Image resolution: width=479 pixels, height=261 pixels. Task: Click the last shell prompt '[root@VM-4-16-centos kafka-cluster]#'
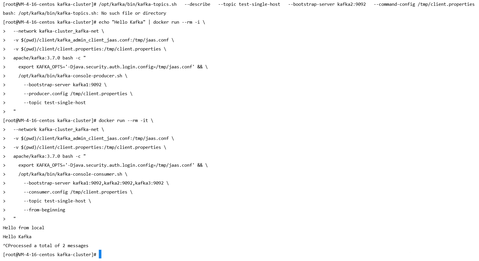[x=50, y=255]
